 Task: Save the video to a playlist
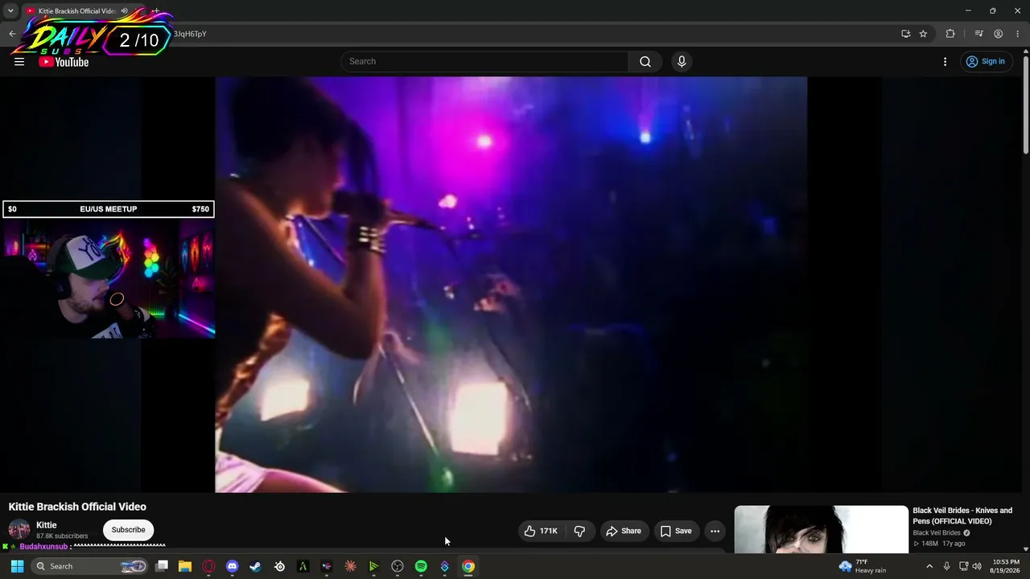[x=676, y=531]
